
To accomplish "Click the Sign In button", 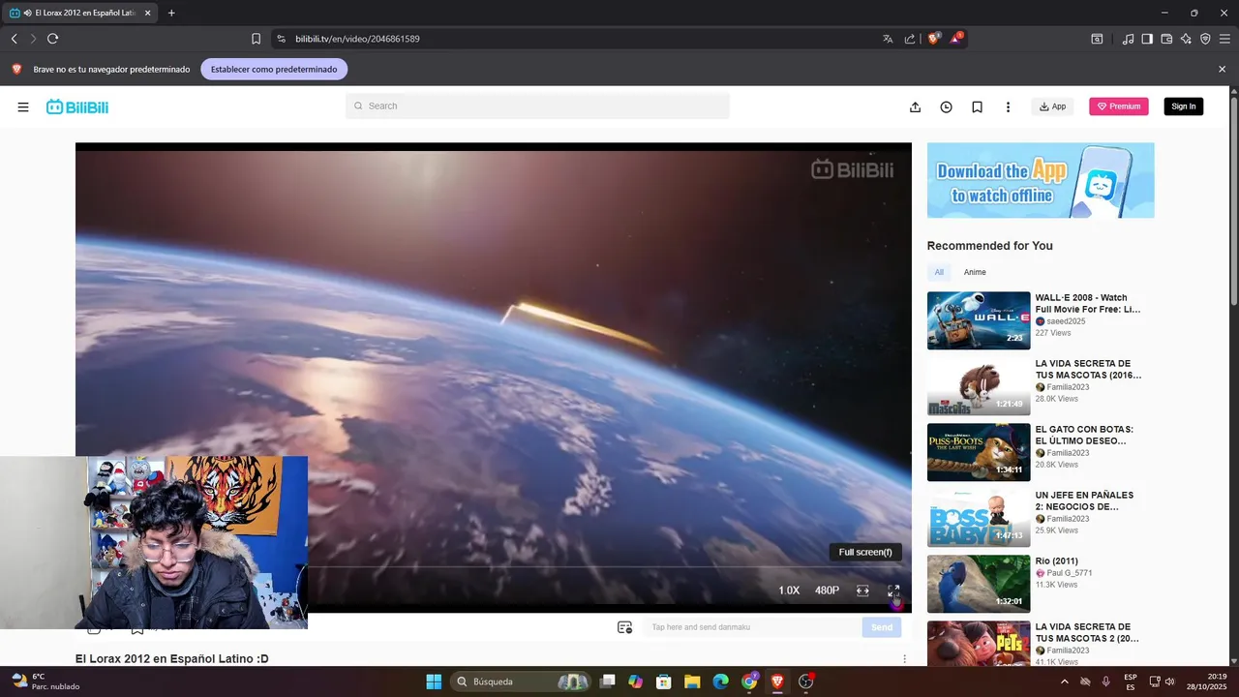I will 1183,106.
